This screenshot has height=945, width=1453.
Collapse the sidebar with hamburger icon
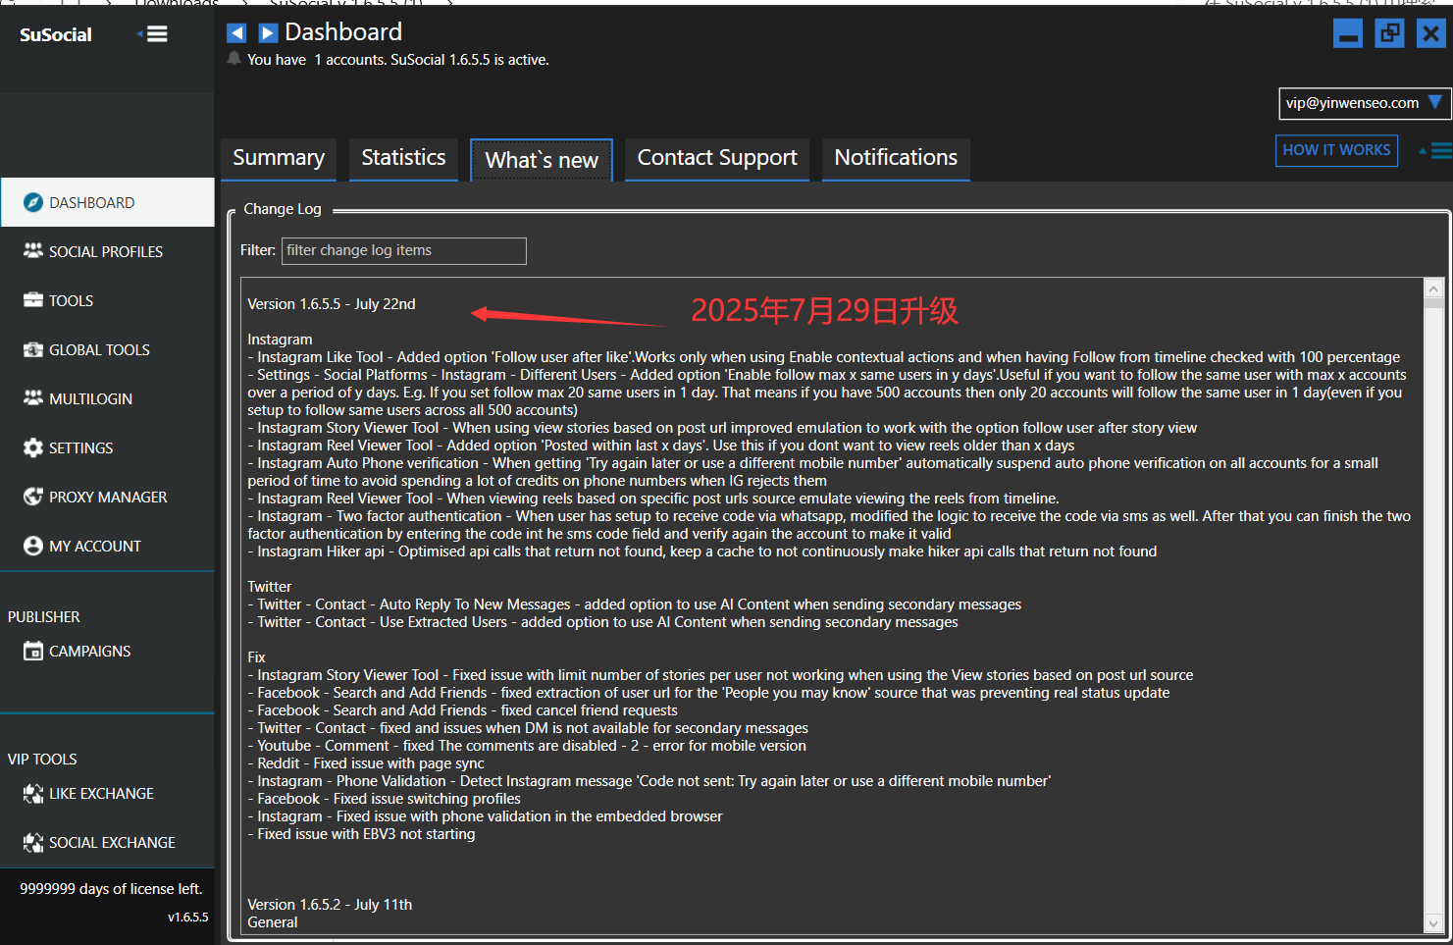point(152,34)
